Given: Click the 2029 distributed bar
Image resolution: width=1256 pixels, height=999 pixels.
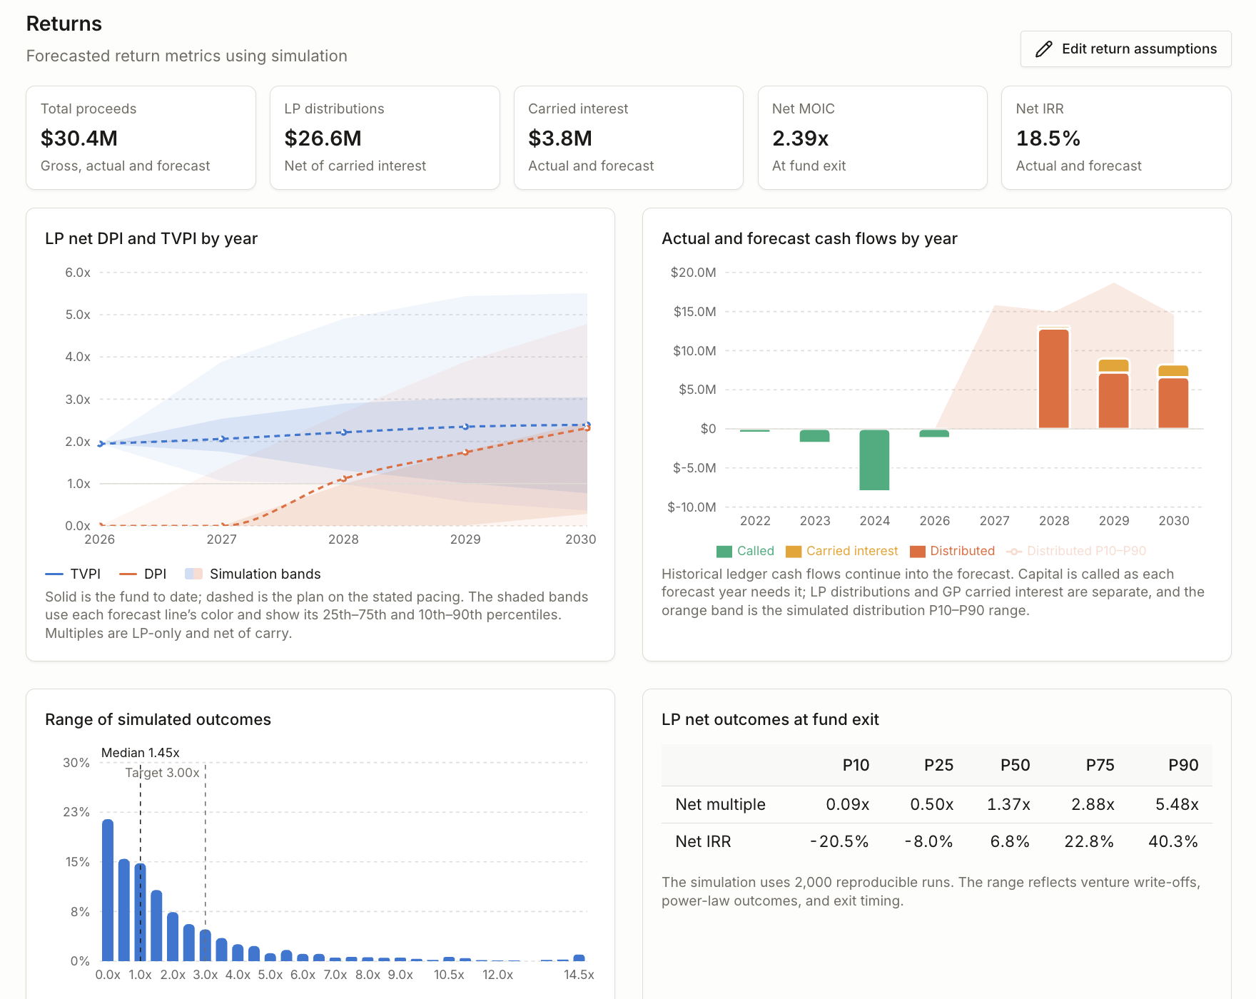Looking at the screenshot, I should (x=1113, y=400).
